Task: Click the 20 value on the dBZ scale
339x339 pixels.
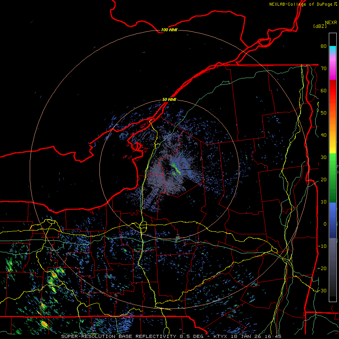Action: point(324,180)
